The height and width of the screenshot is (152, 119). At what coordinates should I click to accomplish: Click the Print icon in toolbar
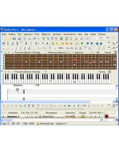coord(29,39)
